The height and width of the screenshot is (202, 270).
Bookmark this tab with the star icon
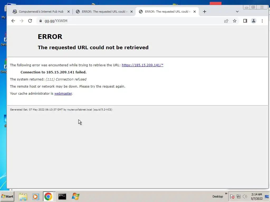click(234, 21)
